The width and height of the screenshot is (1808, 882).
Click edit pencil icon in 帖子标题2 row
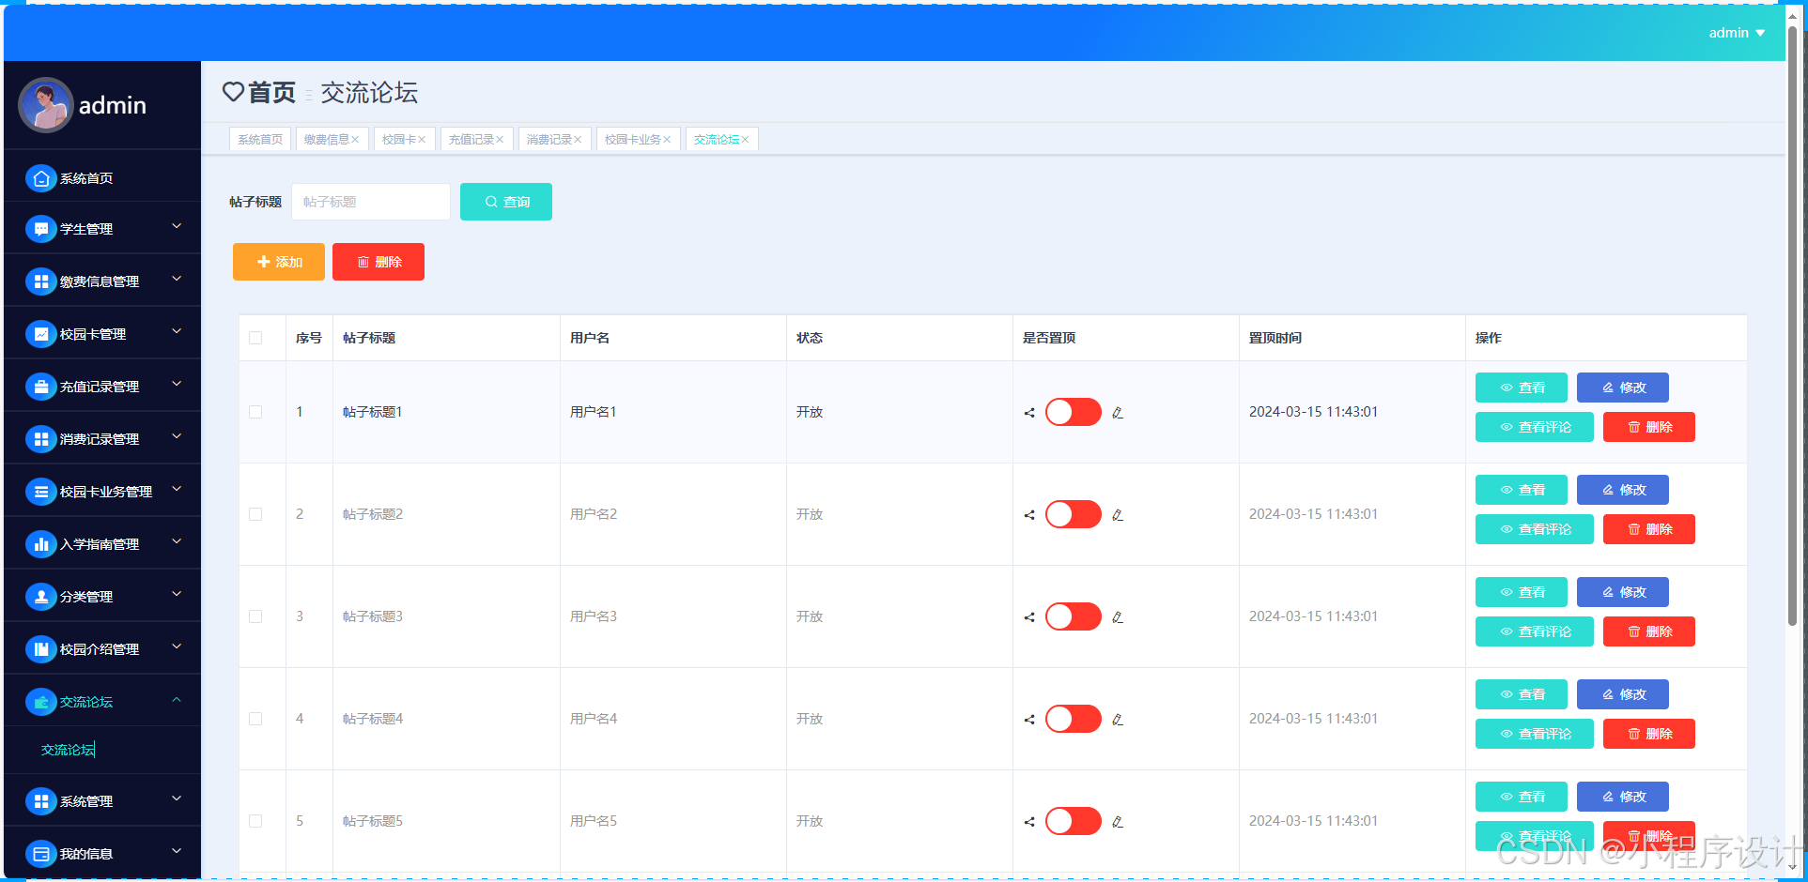tap(1118, 515)
